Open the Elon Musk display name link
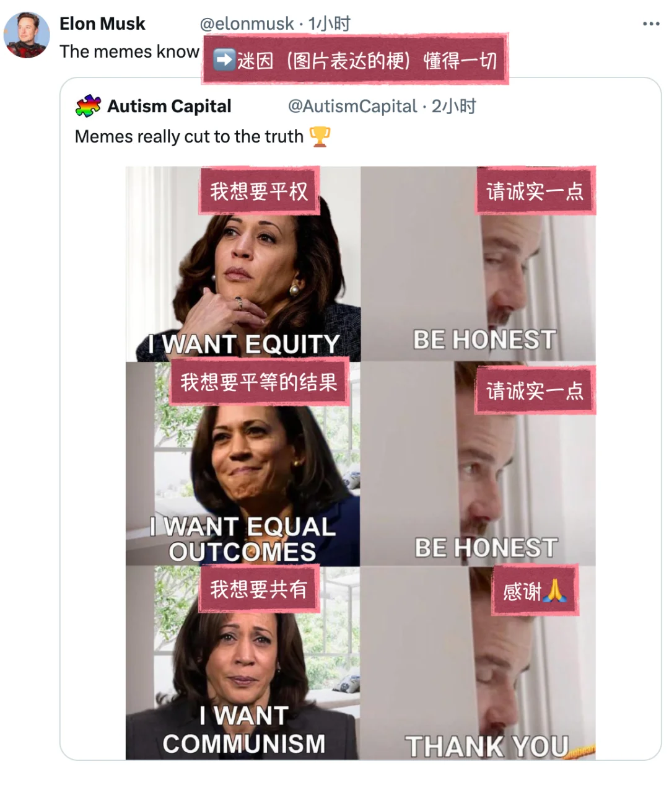 (x=102, y=24)
